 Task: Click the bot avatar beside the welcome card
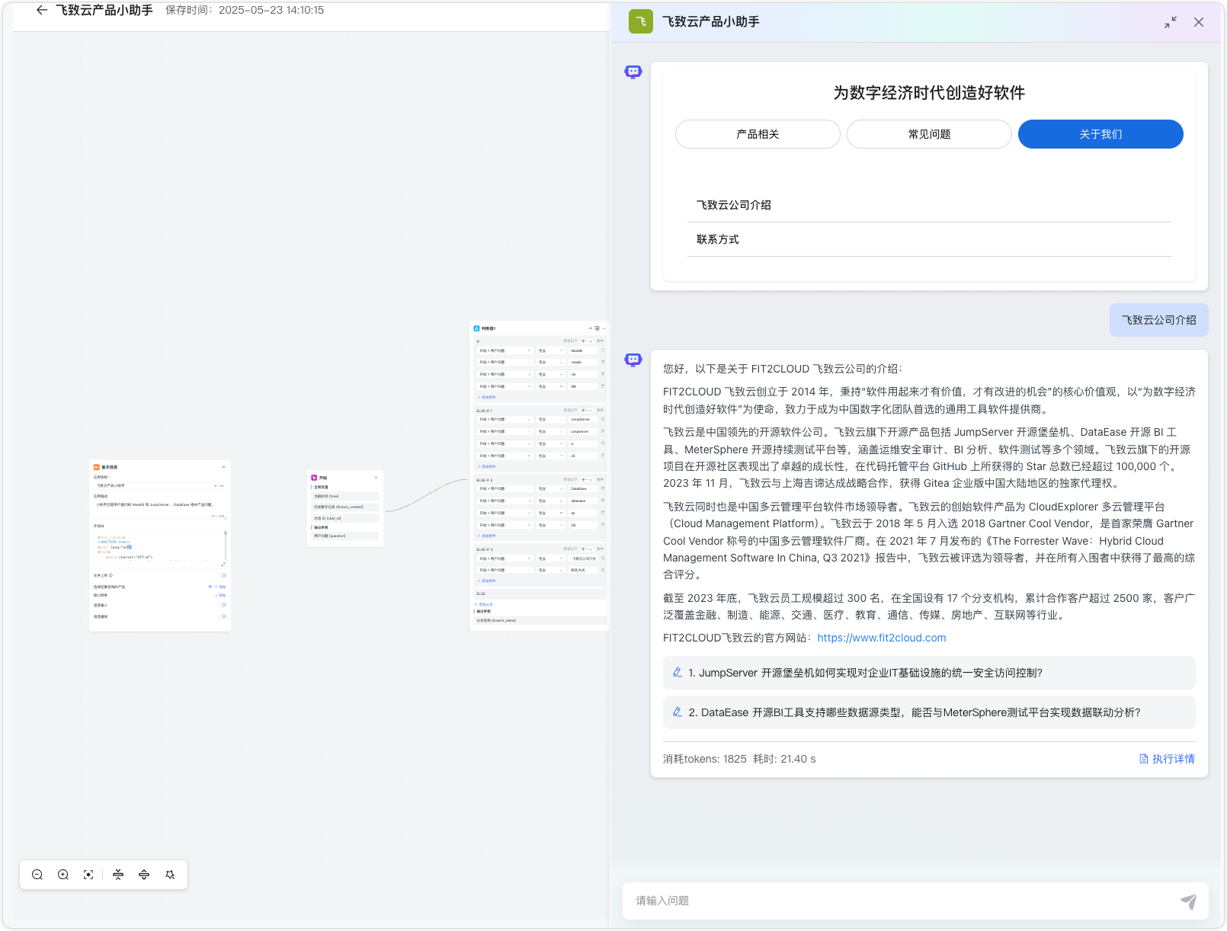pos(633,72)
